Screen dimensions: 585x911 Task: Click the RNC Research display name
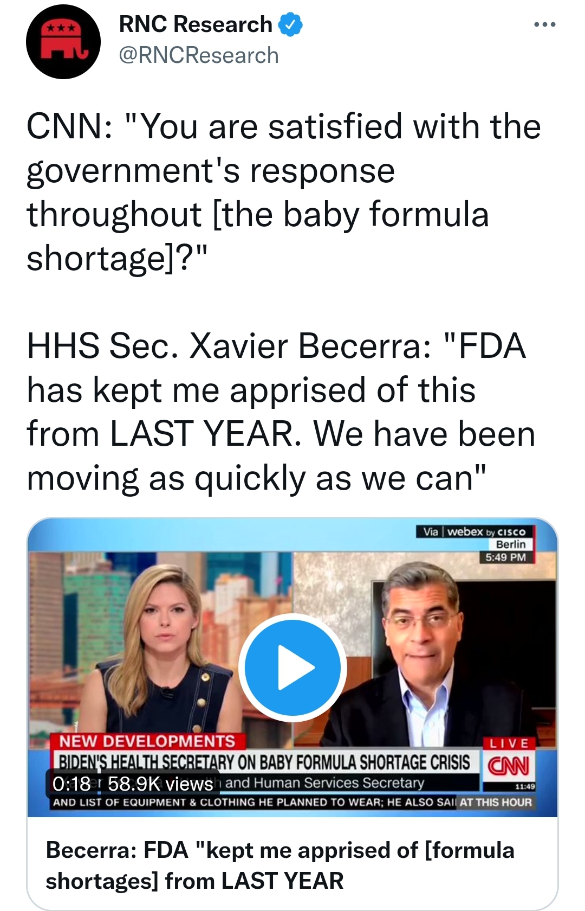(x=195, y=24)
